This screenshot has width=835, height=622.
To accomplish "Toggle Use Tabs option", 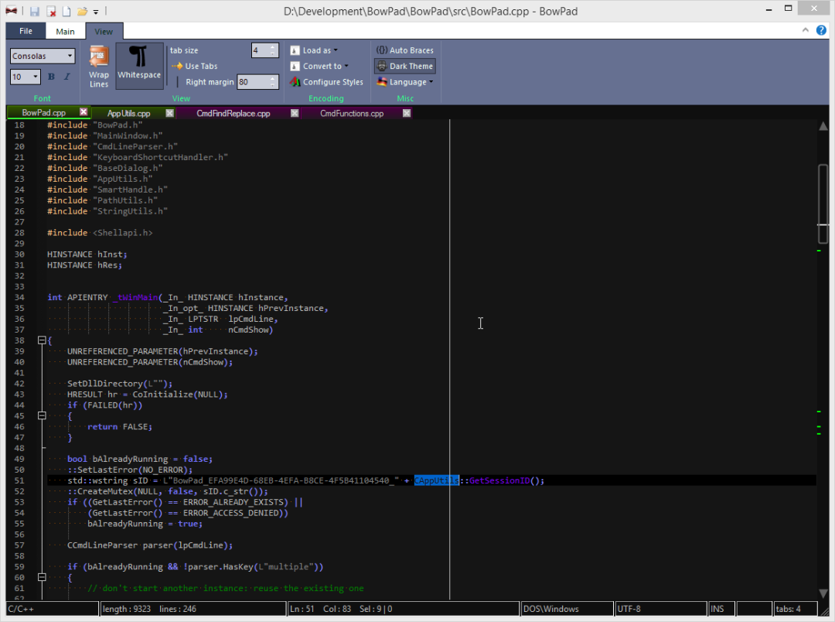I will 194,66.
